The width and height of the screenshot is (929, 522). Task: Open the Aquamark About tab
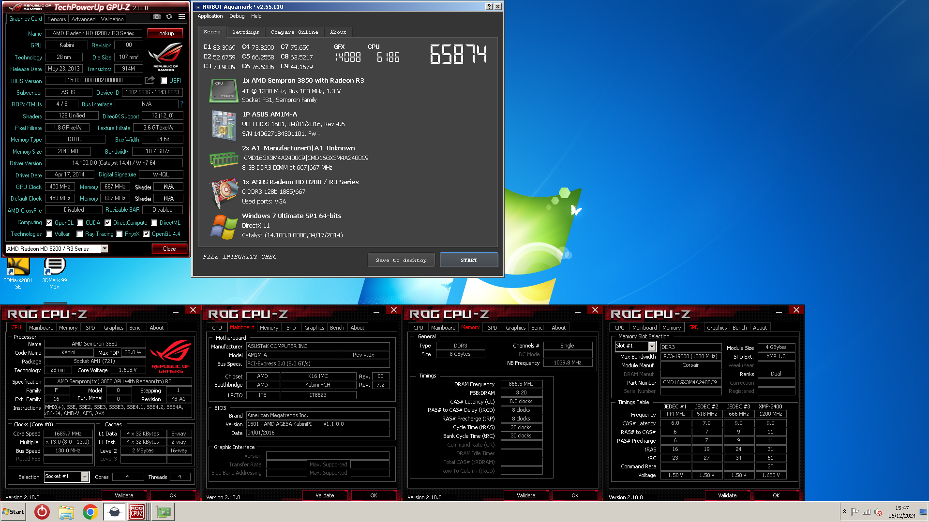[x=338, y=32]
